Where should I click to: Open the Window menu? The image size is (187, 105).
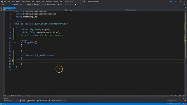tap(56, 1)
